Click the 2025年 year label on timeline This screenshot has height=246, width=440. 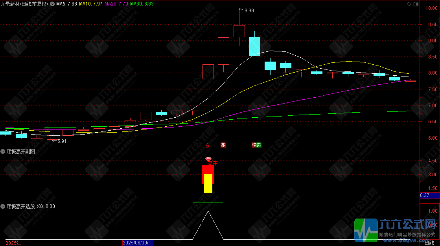13,243
